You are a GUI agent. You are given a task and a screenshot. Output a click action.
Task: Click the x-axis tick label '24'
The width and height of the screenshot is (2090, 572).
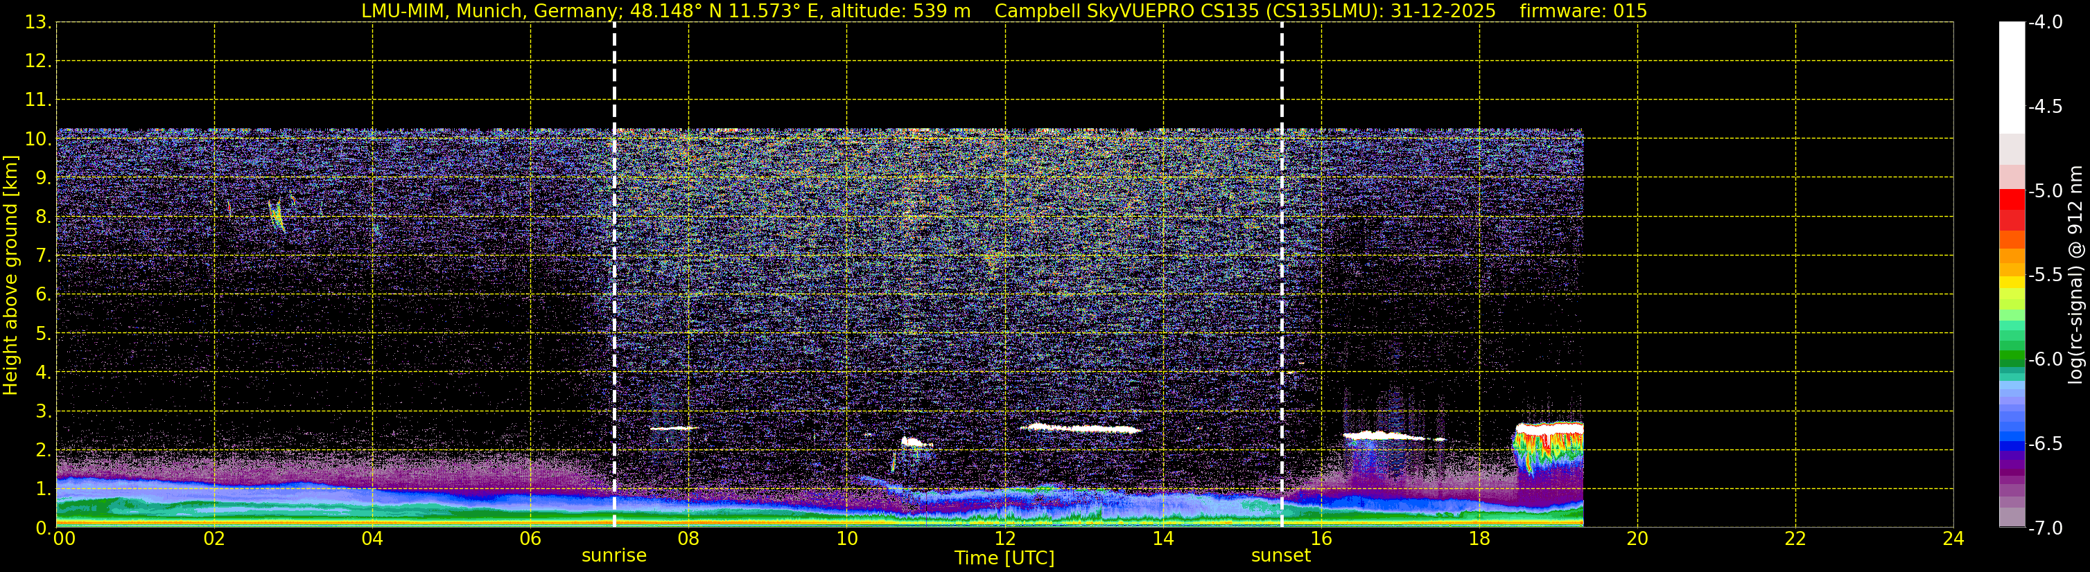pos(1953,539)
